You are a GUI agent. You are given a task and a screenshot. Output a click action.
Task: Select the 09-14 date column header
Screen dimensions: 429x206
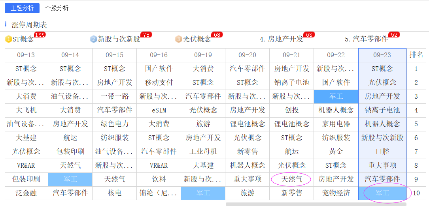tap(70, 55)
